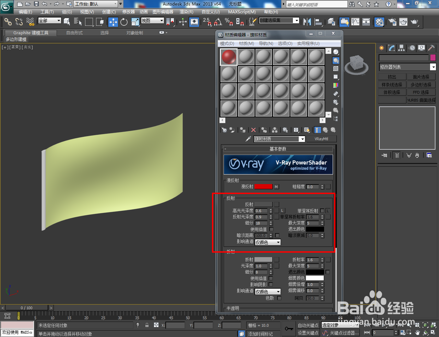Open the 渲染(R) menu
This screenshot has width=439, height=337.
(x=187, y=12)
